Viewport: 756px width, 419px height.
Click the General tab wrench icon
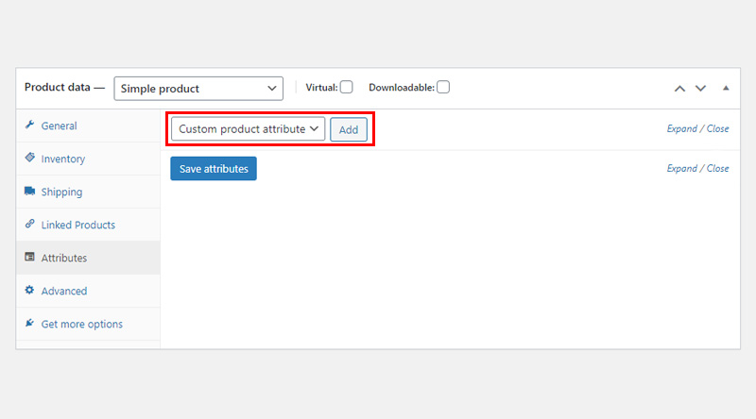(x=29, y=125)
